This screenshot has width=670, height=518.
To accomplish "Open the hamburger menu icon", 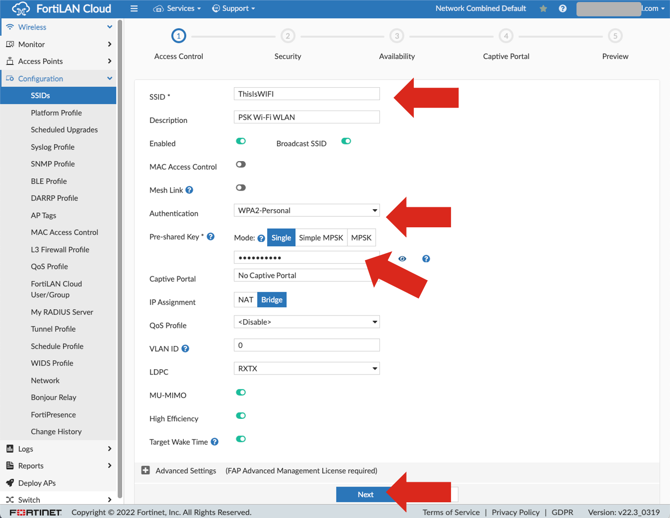I will [134, 8].
